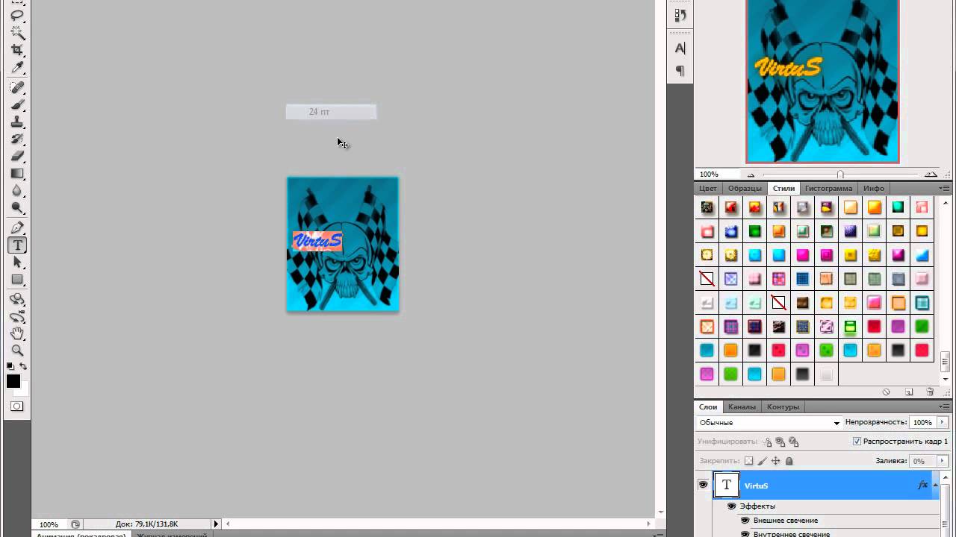Switch to the Контуры tab
Image resolution: width=956 pixels, height=537 pixels.
pyautogui.click(x=783, y=407)
